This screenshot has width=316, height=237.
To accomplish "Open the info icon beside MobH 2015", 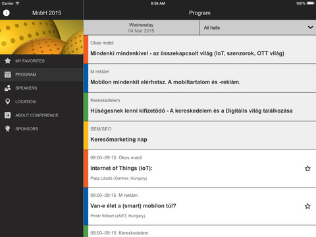I will click(7, 13).
